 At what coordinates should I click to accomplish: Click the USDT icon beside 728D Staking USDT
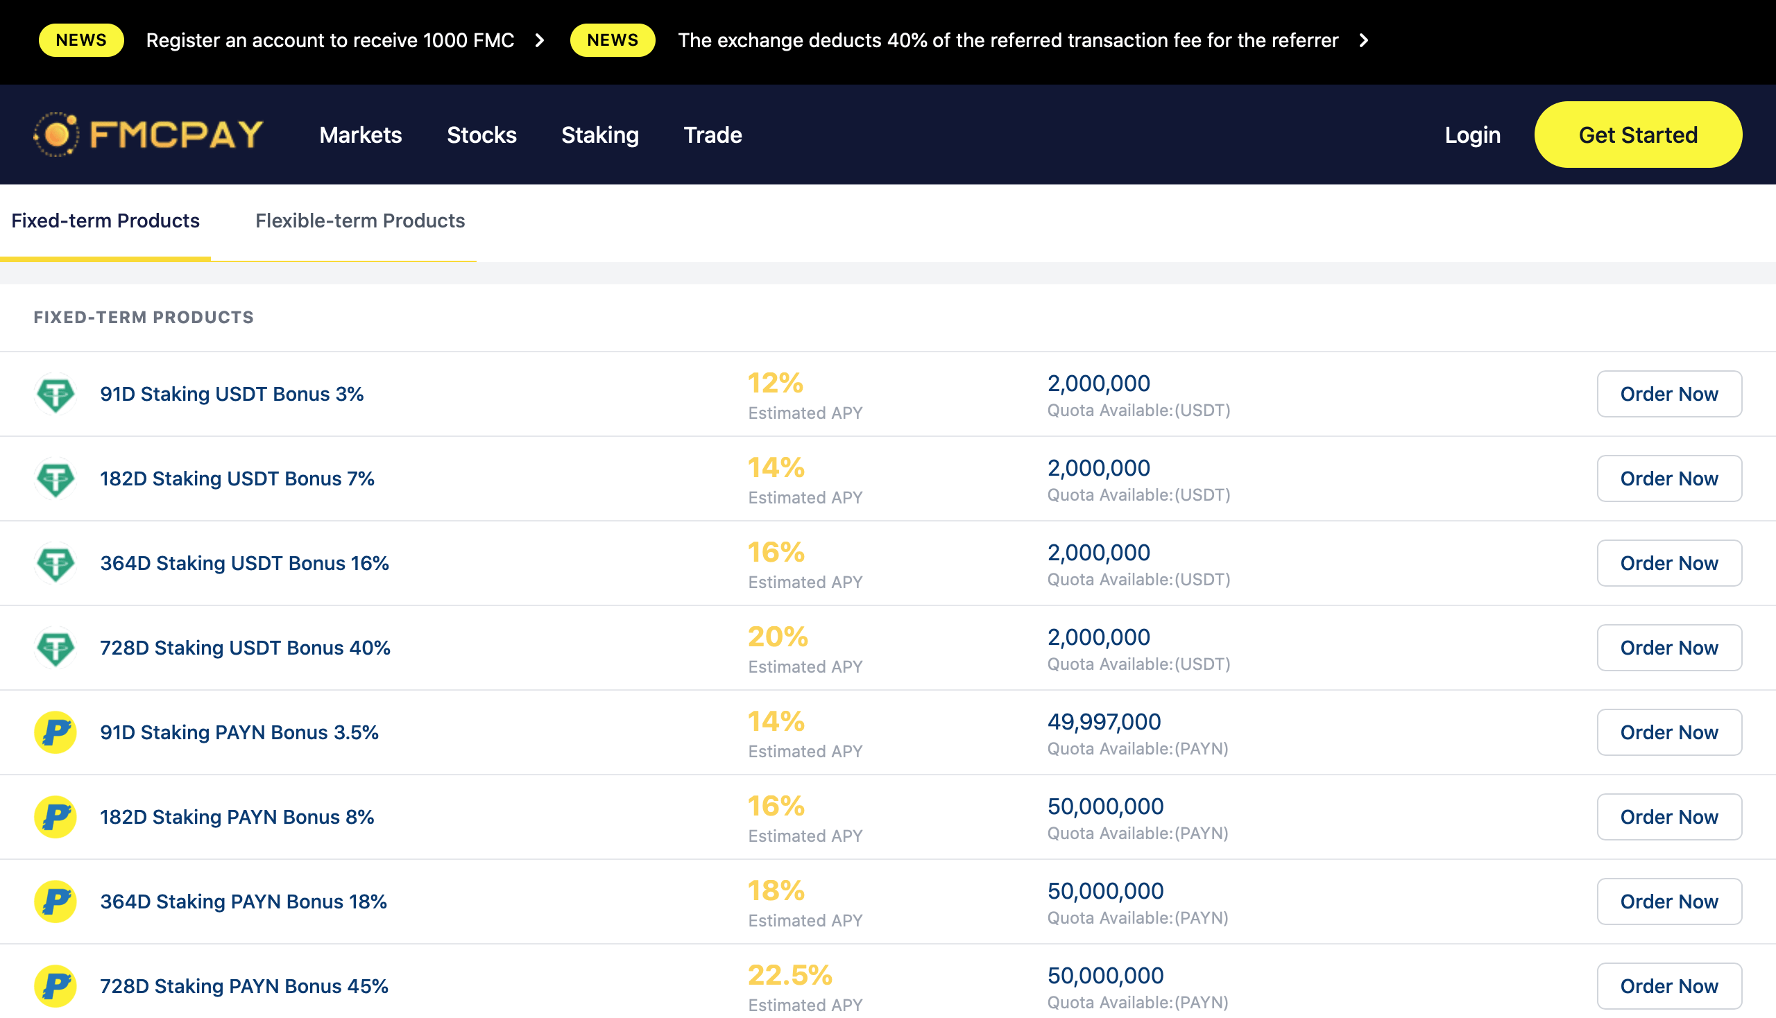click(55, 648)
